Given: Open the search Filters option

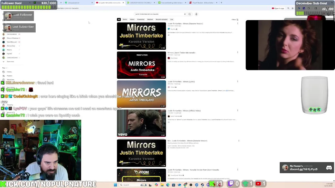Looking at the screenshot, I should [x=235, y=20].
